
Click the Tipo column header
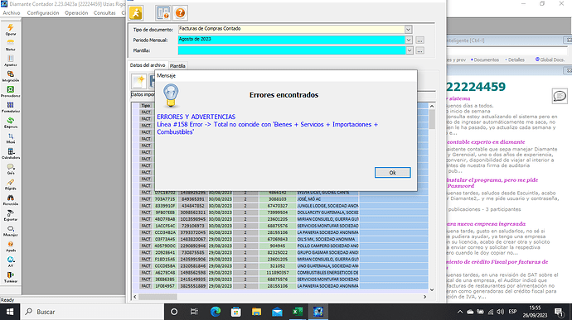click(146, 106)
